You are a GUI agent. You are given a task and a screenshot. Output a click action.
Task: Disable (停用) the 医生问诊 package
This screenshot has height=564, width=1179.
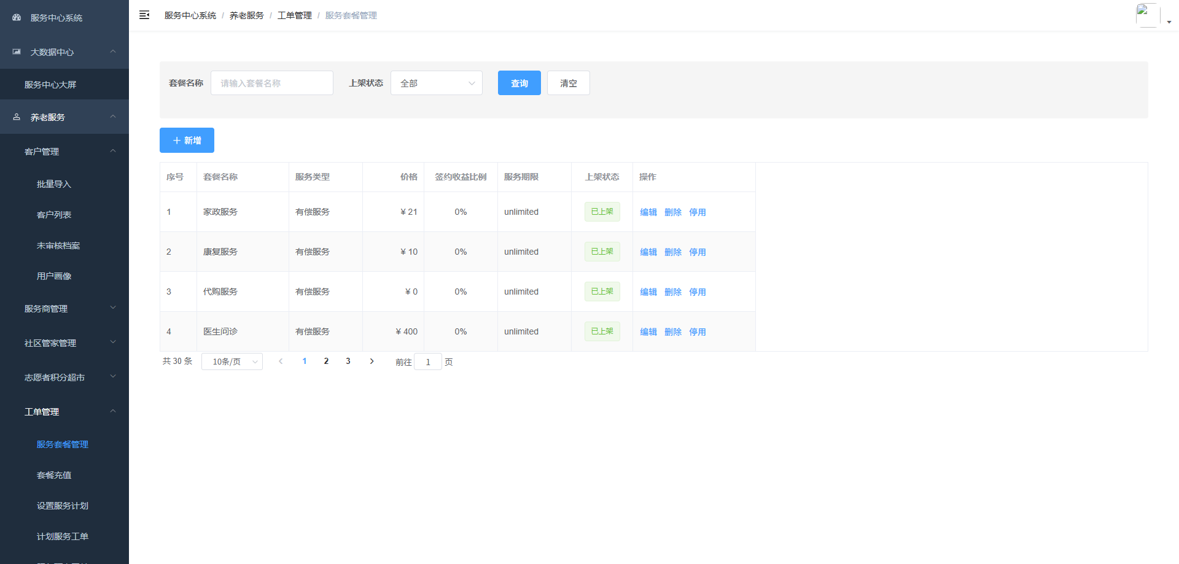click(698, 331)
